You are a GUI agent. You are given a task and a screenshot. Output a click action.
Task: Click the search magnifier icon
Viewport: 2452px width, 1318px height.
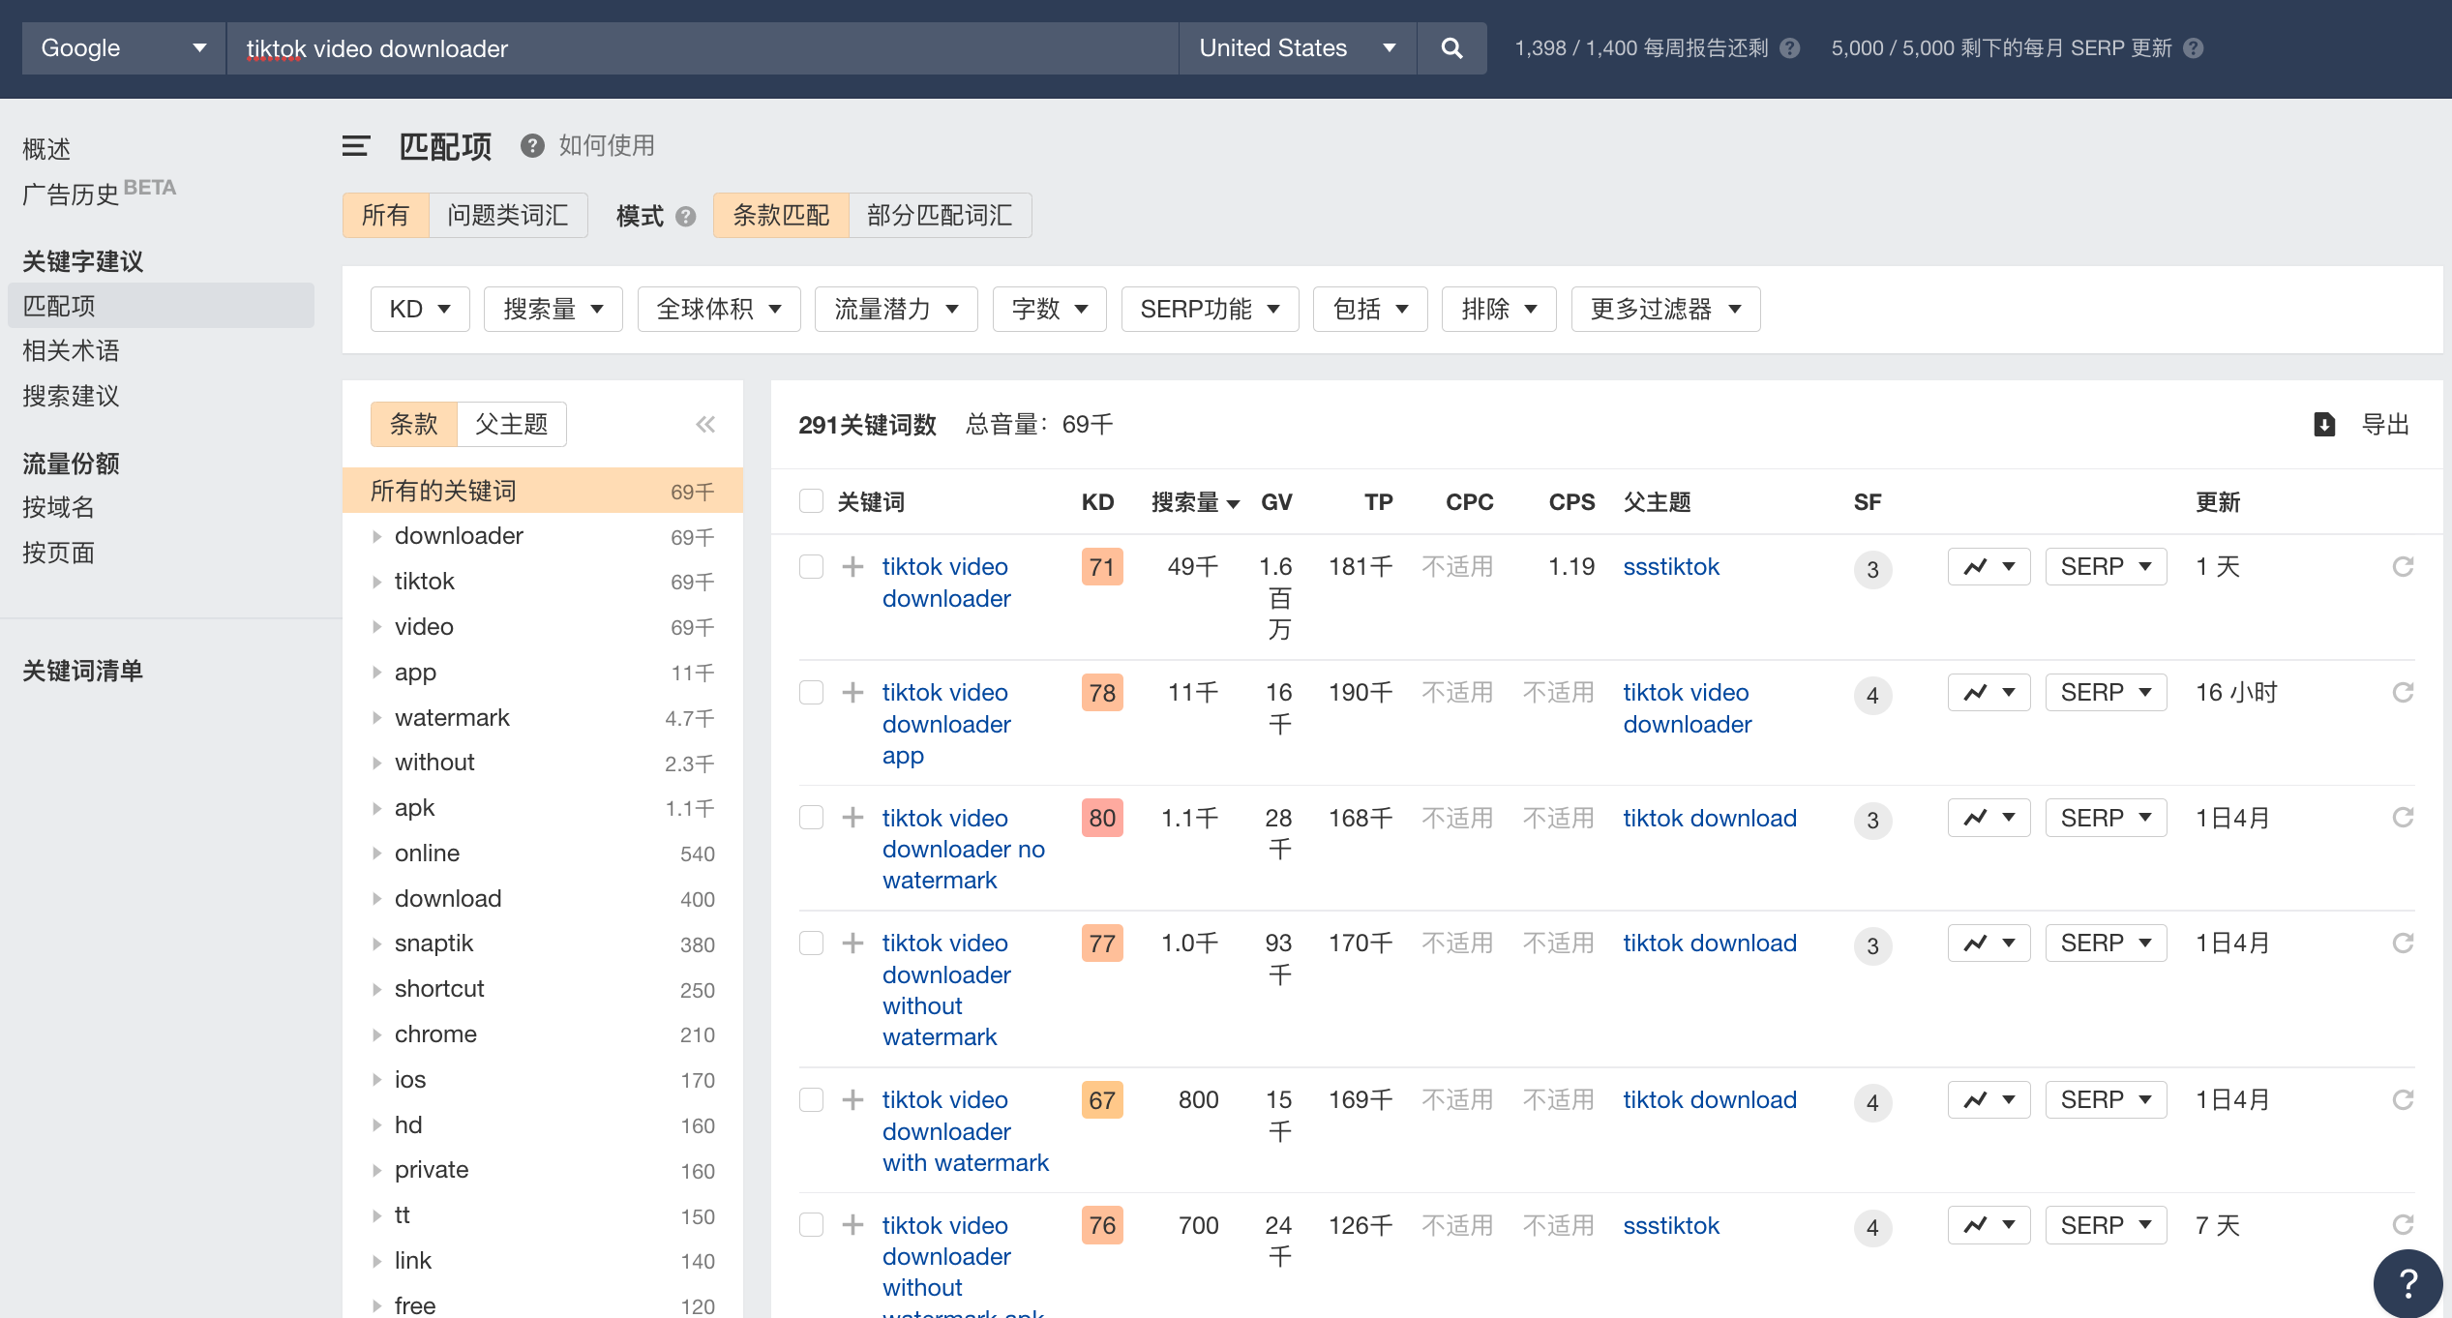pos(1451,48)
